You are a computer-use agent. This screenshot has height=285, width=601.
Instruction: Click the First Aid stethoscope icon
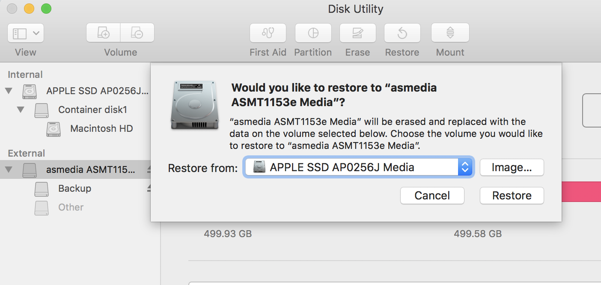[x=268, y=33]
